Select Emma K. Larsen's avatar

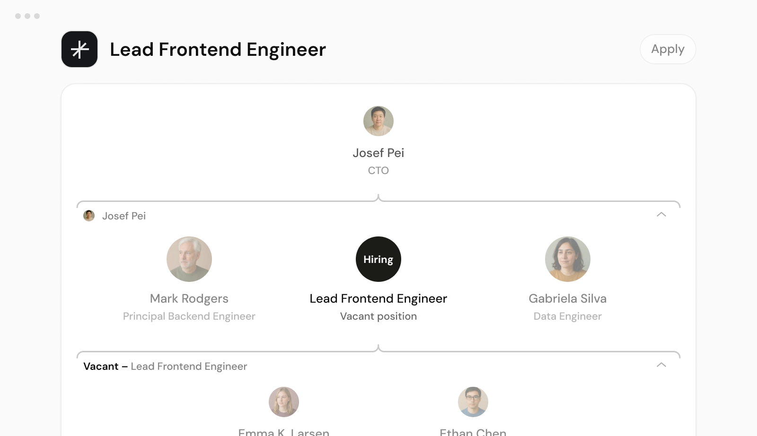coord(284,402)
